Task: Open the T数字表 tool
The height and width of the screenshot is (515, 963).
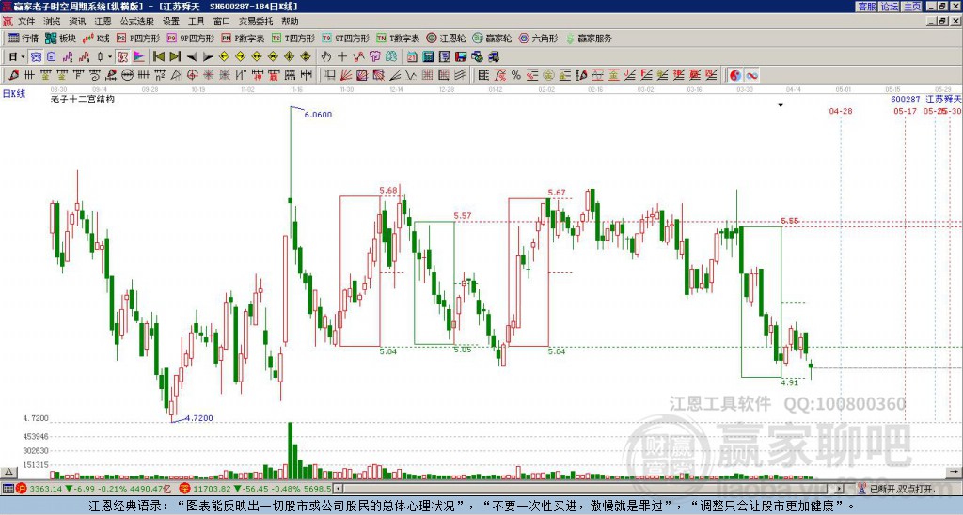Action: (398, 38)
